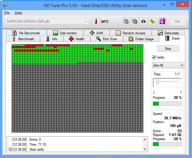Click the log scroll up arrow
The height and width of the screenshot is (158, 192).
[145, 140]
